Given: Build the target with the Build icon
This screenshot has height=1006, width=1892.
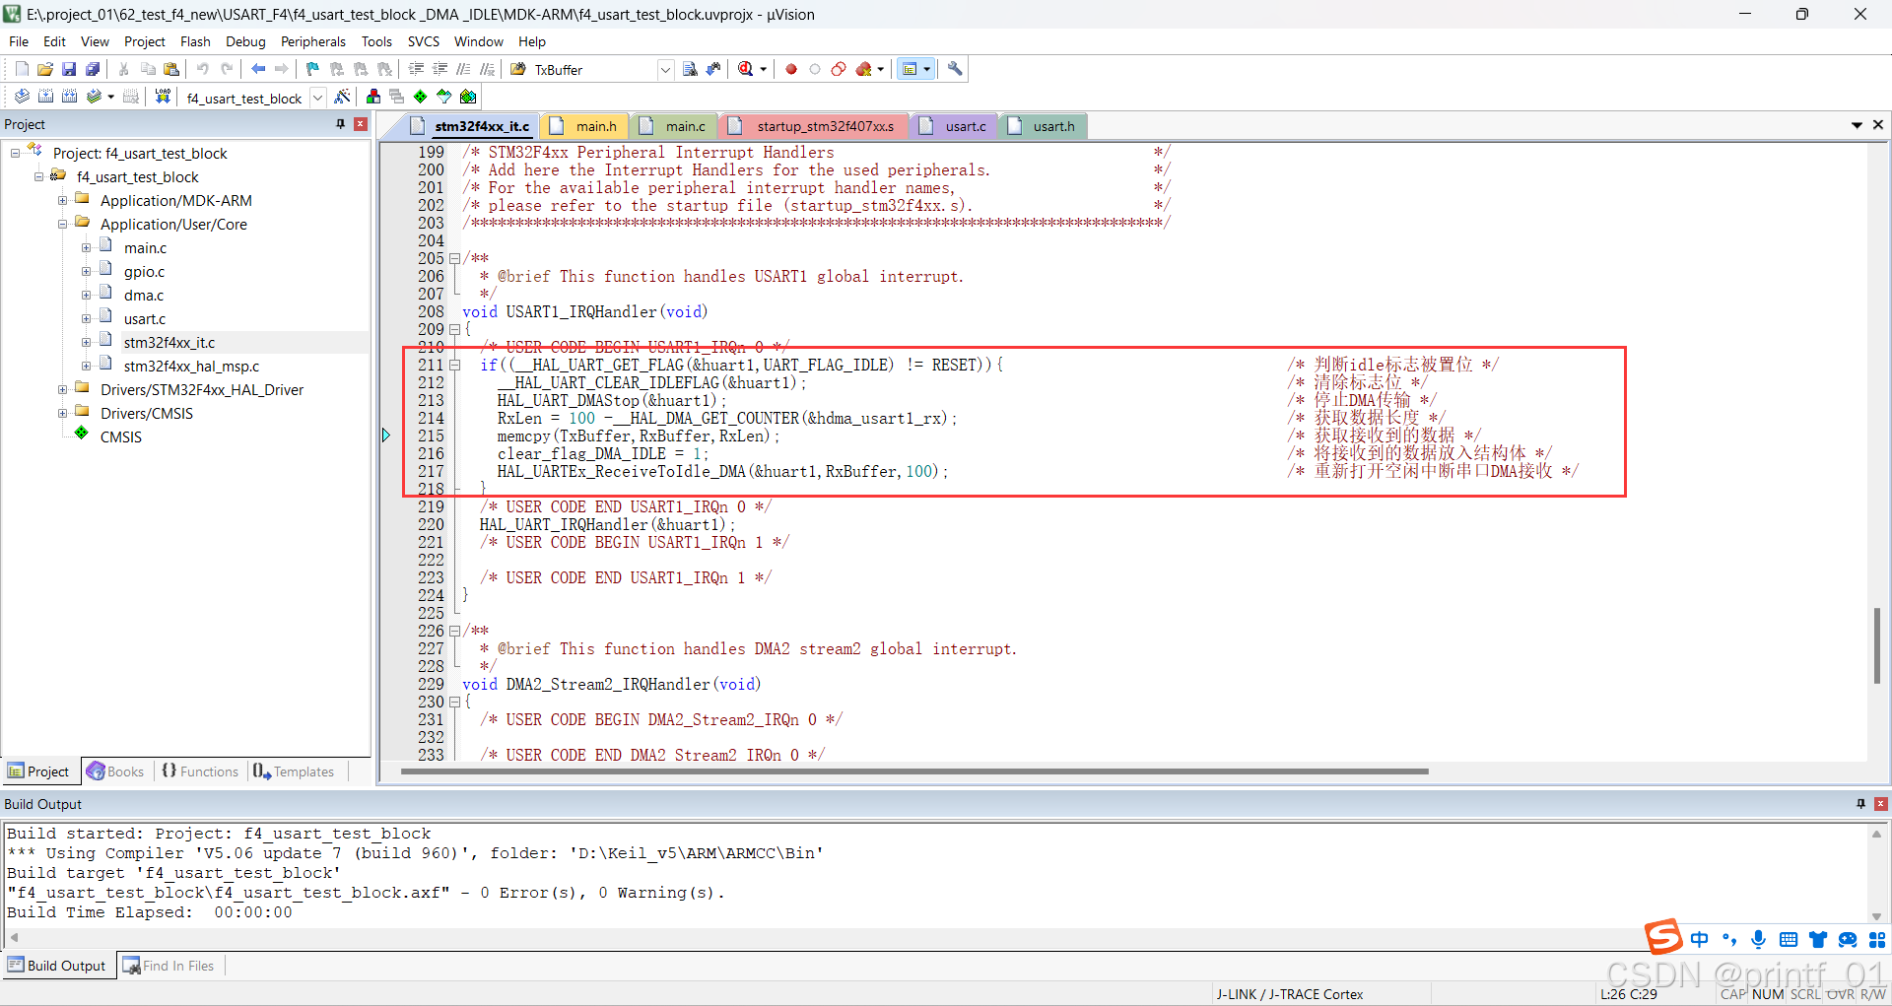Looking at the screenshot, I should (45, 97).
